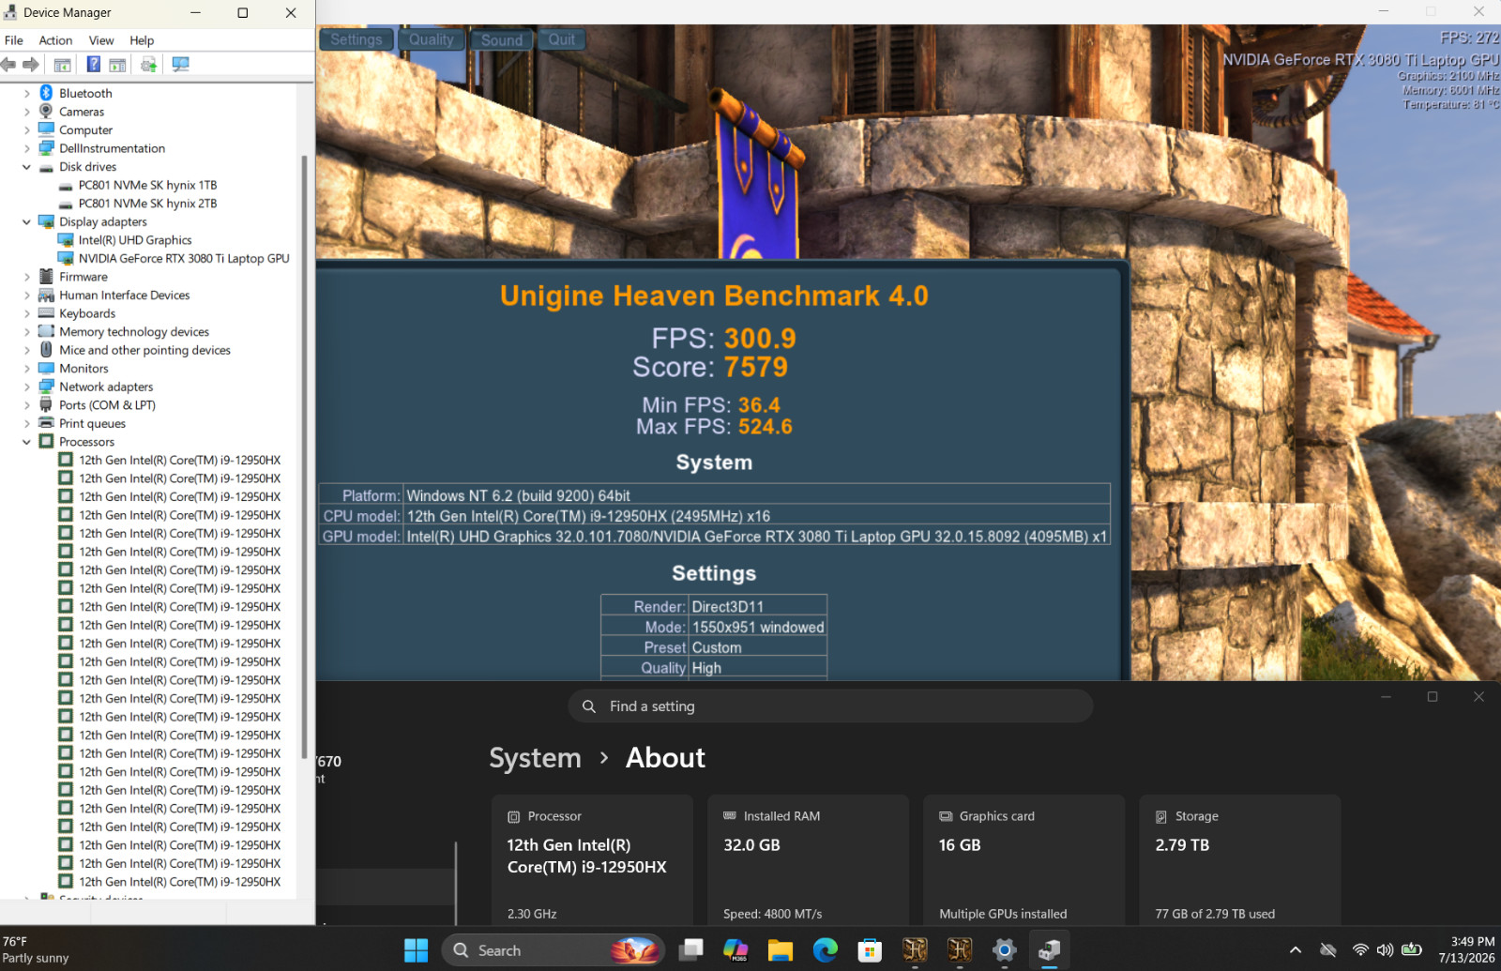This screenshot has width=1501, height=971.
Task: Collapse the Processors node
Action: [x=27, y=442]
